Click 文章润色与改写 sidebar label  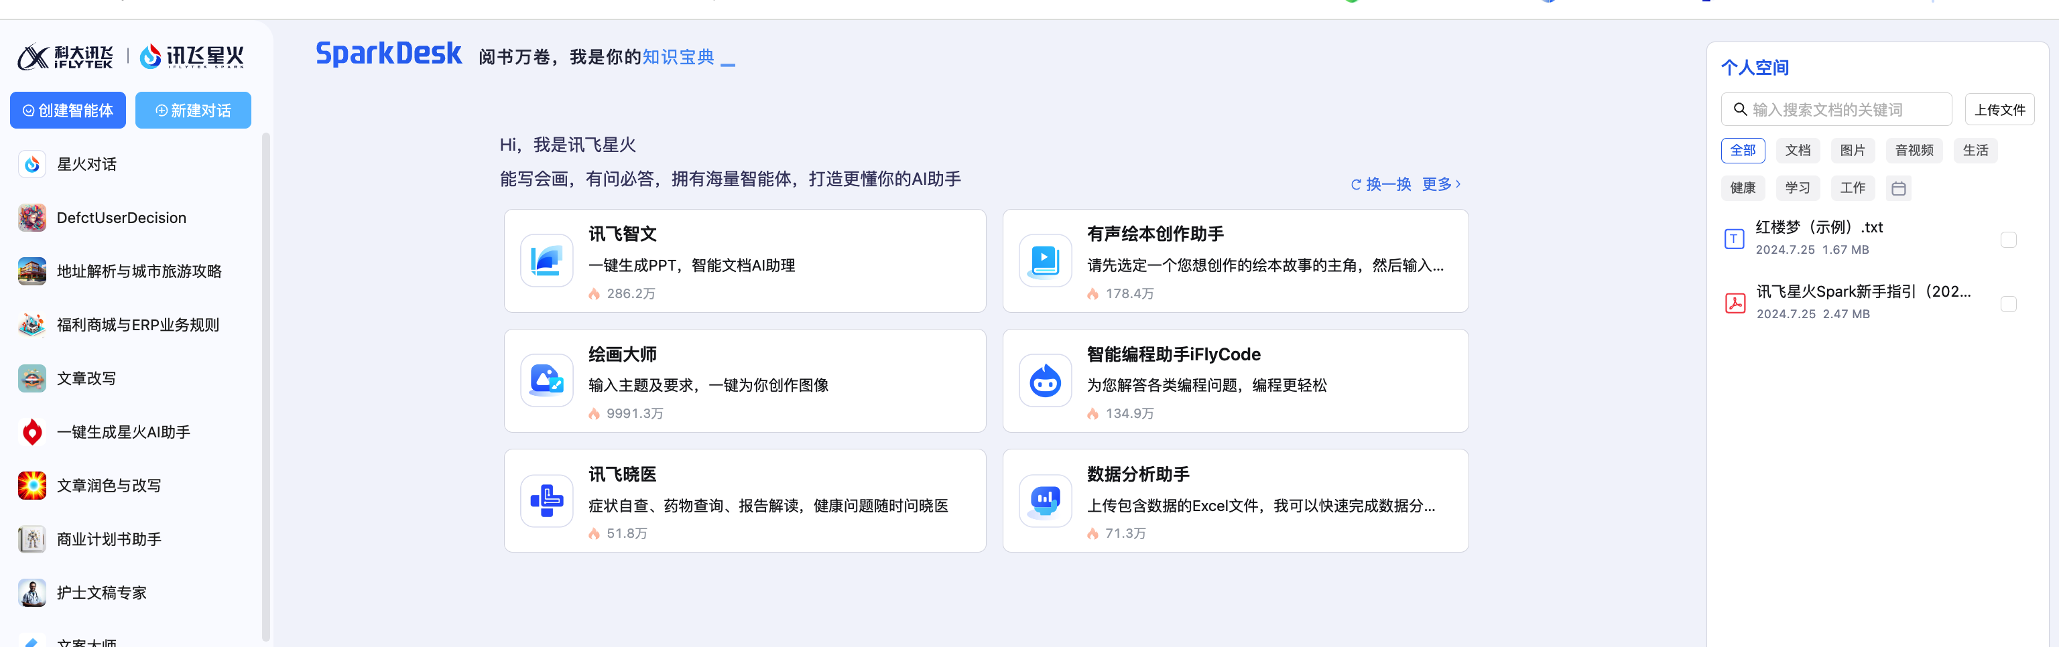pyautogui.click(x=109, y=486)
